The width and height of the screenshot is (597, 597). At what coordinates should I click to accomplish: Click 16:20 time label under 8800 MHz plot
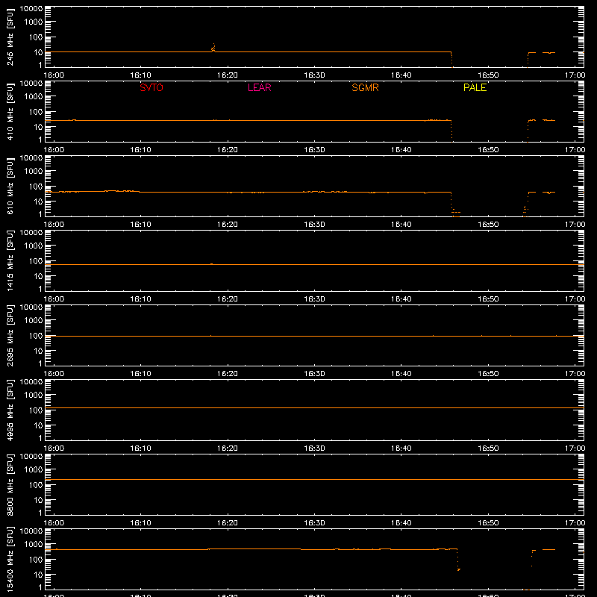point(228,523)
